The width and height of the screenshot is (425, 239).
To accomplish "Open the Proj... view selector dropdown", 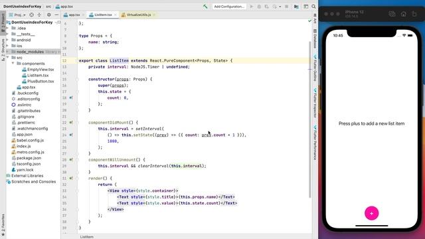I will point(17,15).
